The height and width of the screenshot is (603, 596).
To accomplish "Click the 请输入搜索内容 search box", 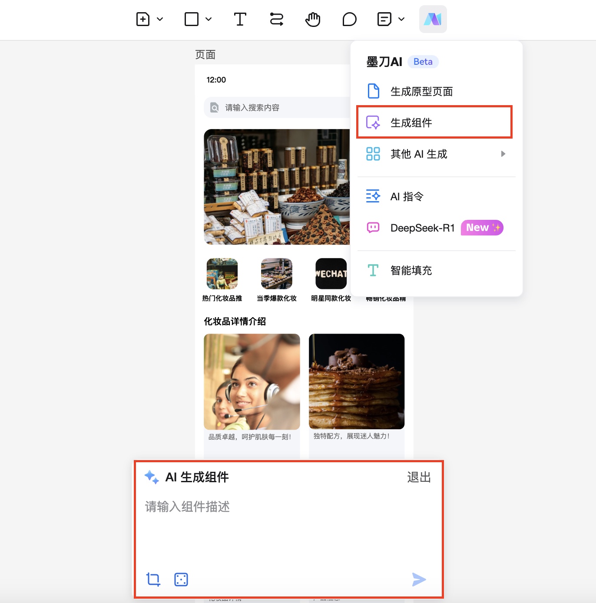I will pyautogui.click(x=277, y=107).
